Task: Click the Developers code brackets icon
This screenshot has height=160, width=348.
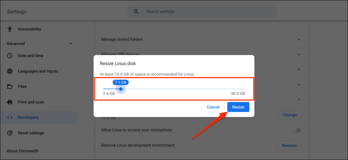Action: tap(10, 117)
